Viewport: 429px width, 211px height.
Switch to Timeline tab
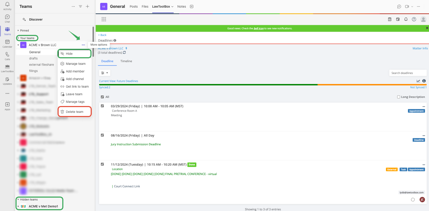click(126, 61)
